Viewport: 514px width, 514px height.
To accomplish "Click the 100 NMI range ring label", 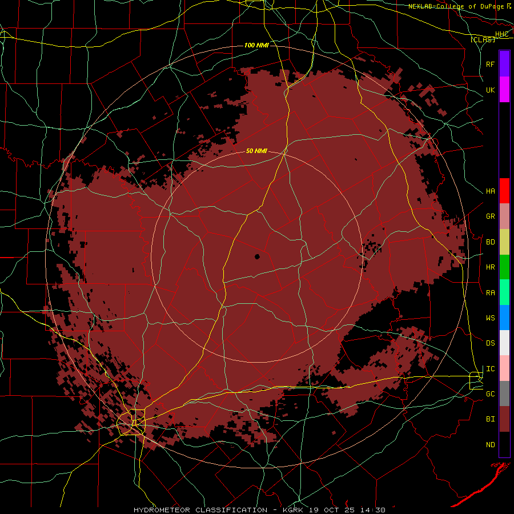I will click(x=256, y=45).
